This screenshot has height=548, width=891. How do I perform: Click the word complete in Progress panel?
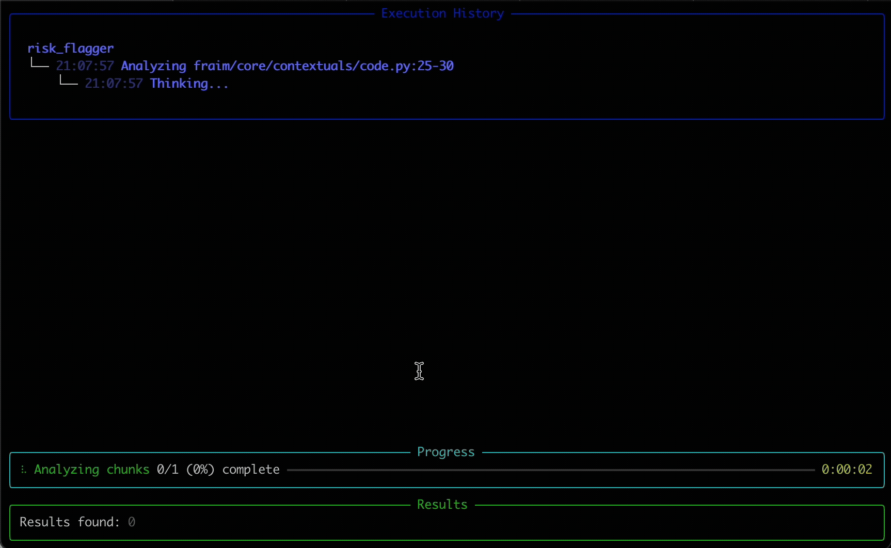(x=251, y=470)
